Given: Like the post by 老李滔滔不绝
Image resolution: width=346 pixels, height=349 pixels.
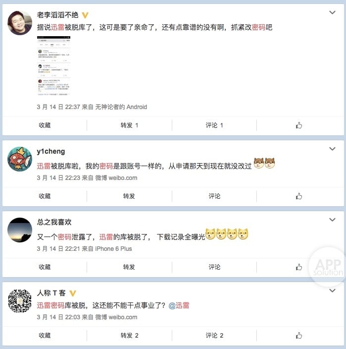Looking at the screenshot, I should click(x=298, y=125).
